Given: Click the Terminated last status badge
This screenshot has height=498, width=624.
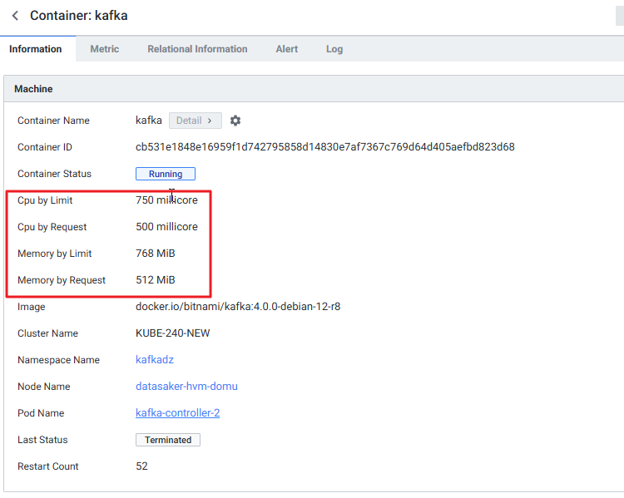Looking at the screenshot, I should [168, 440].
